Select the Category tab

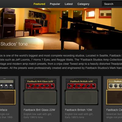[x=83, y=4]
